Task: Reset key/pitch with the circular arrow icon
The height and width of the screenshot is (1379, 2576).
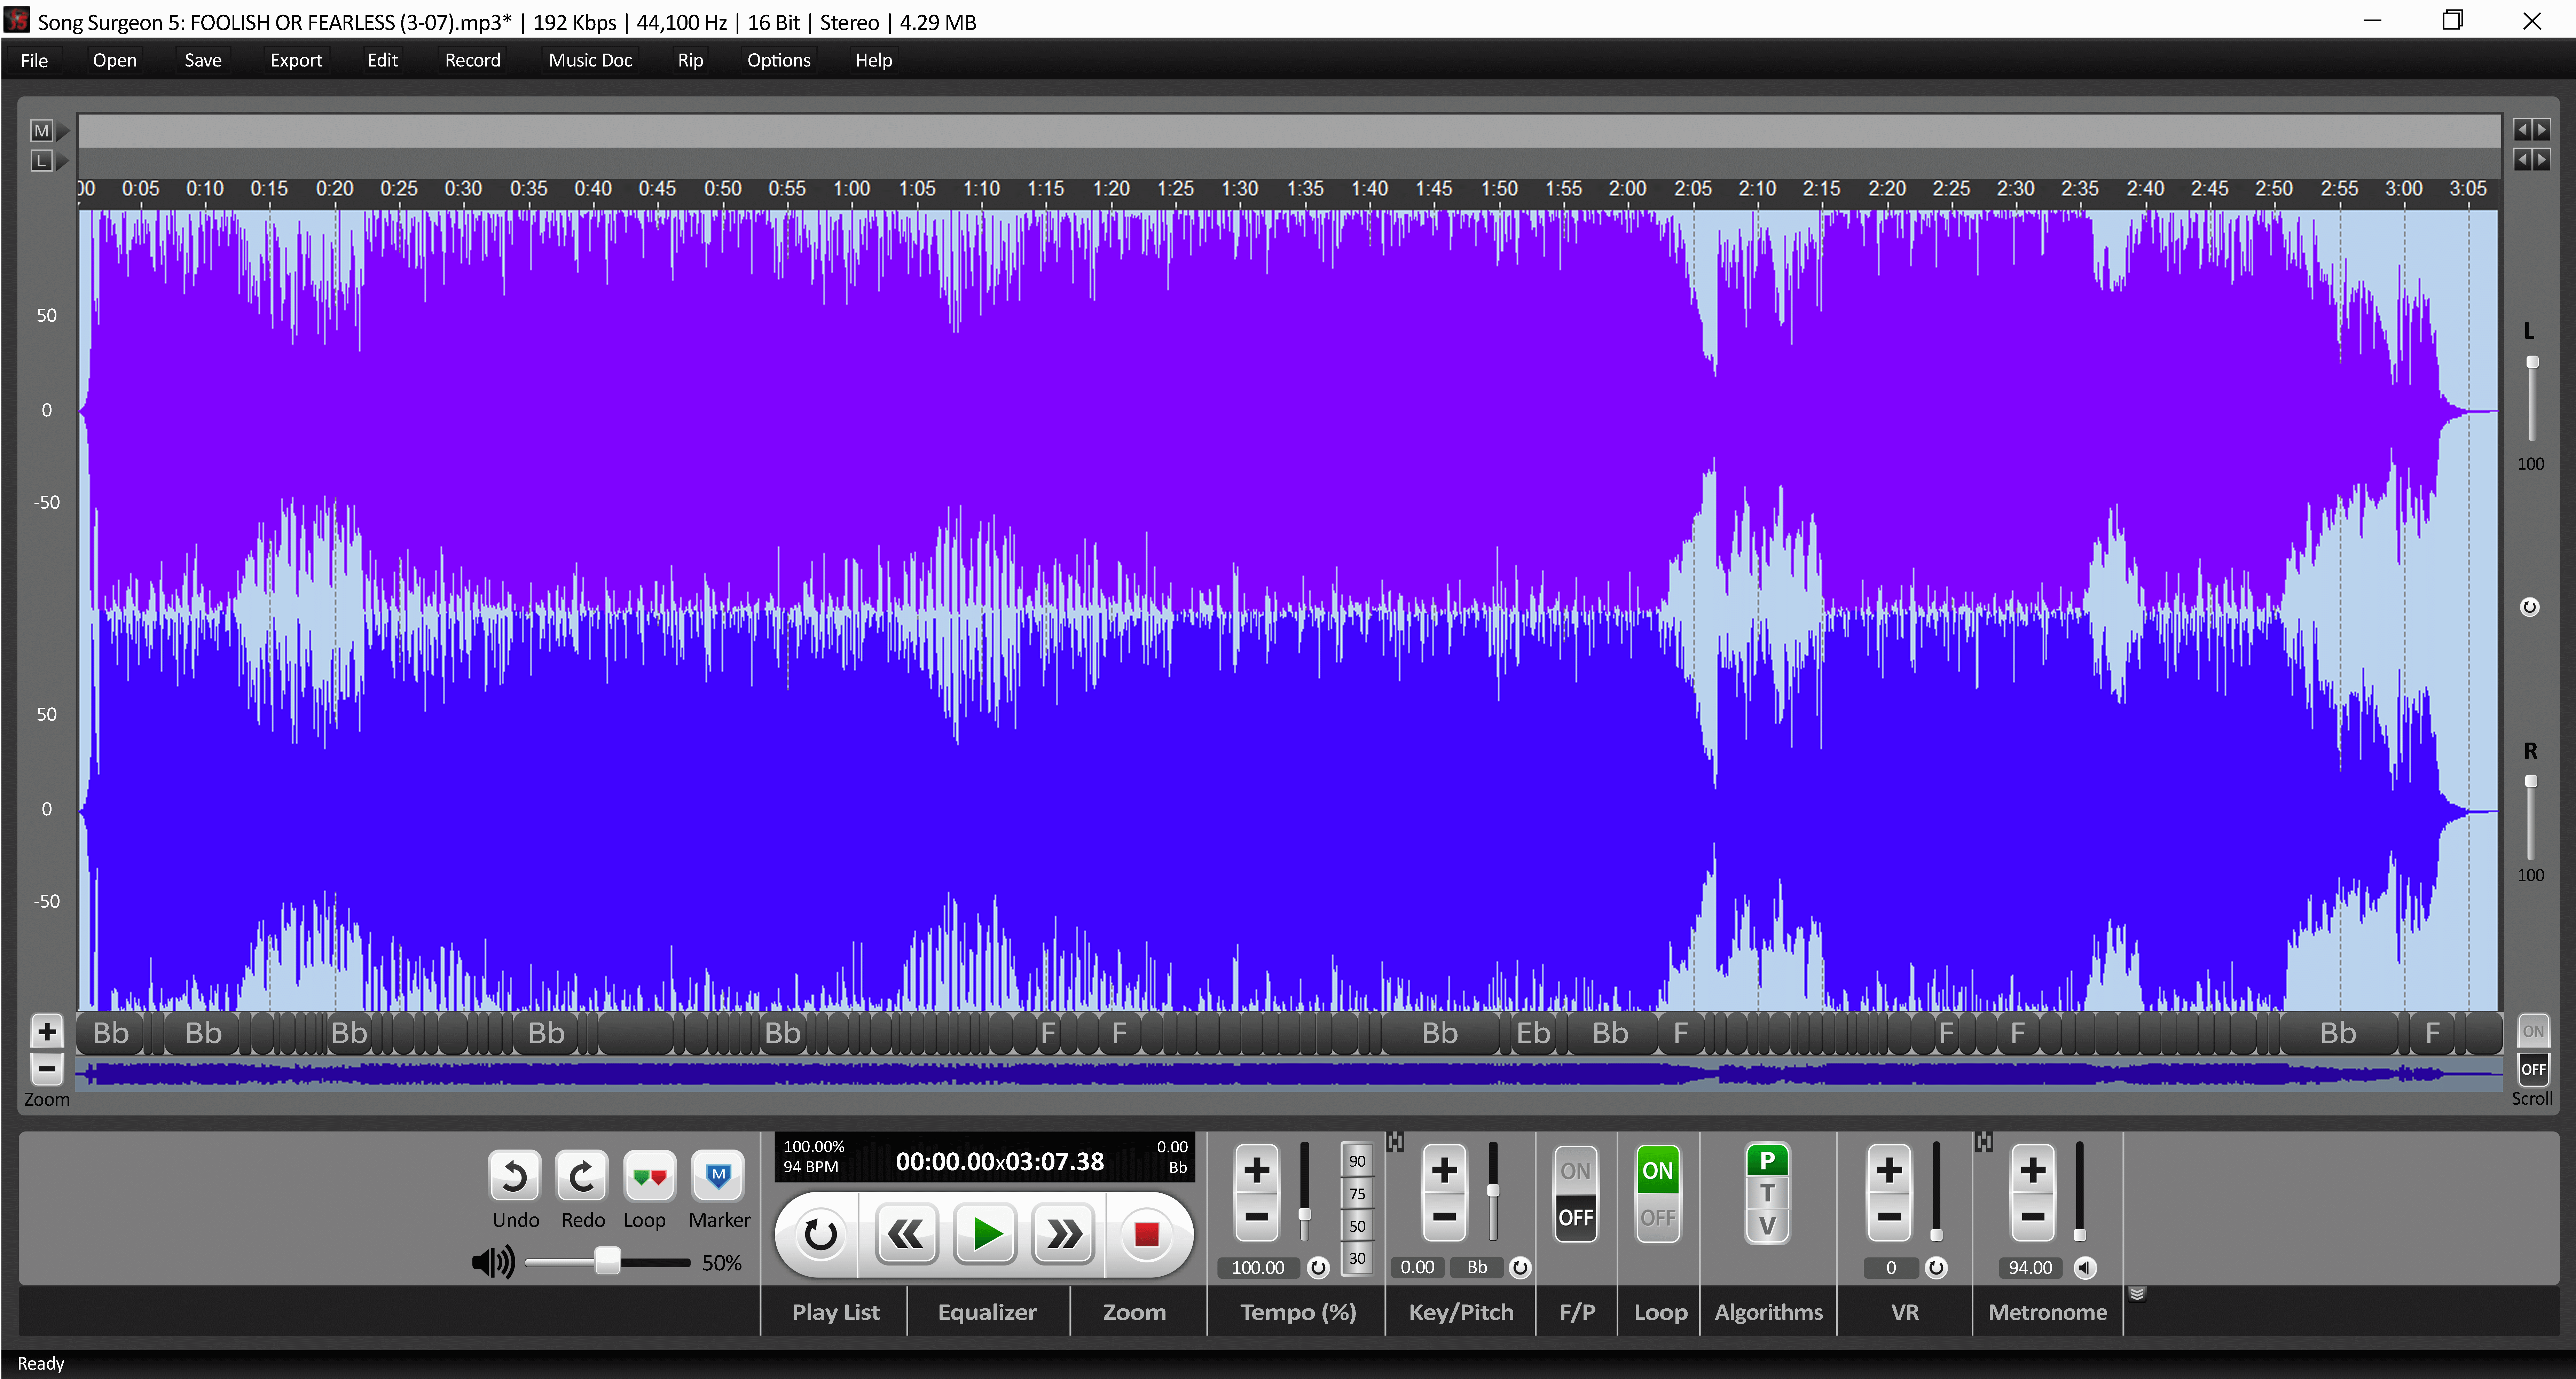Action: [1520, 1268]
